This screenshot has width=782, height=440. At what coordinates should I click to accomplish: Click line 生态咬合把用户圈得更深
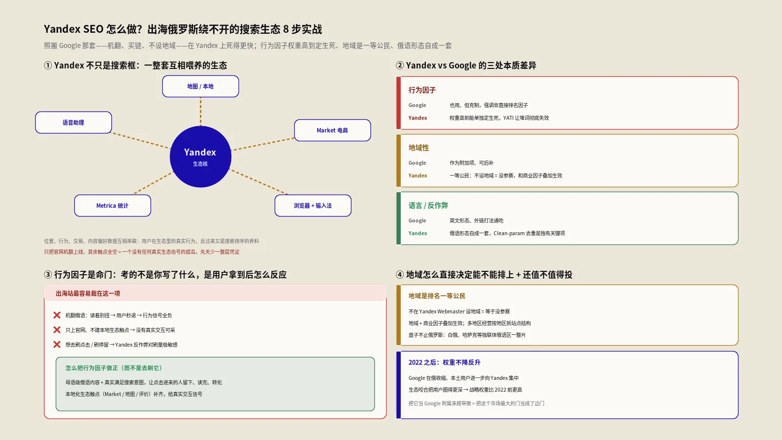point(465,390)
